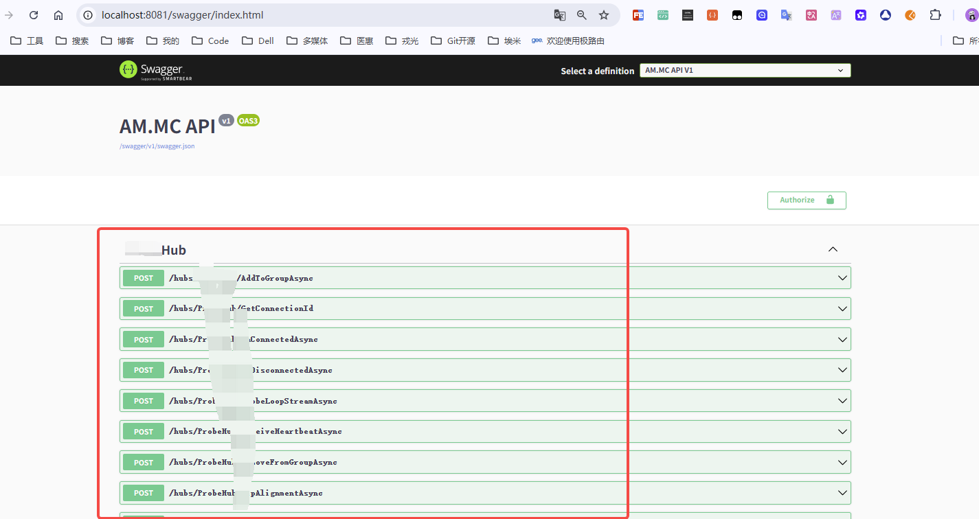
Task: View site information icon in address bar
Action: pos(88,15)
